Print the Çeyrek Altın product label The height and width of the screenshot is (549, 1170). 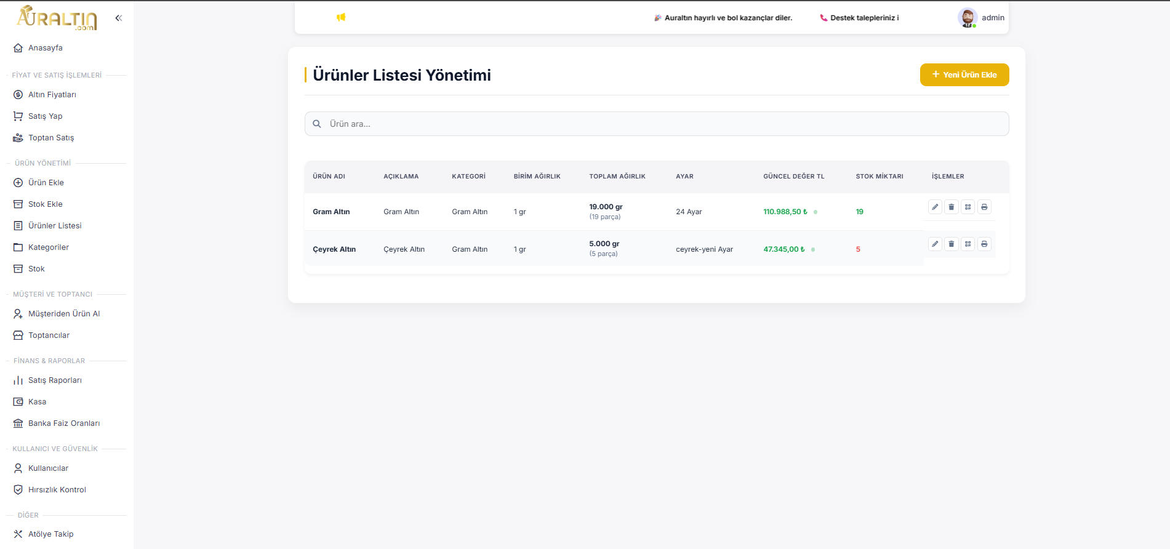(x=984, y=244)
